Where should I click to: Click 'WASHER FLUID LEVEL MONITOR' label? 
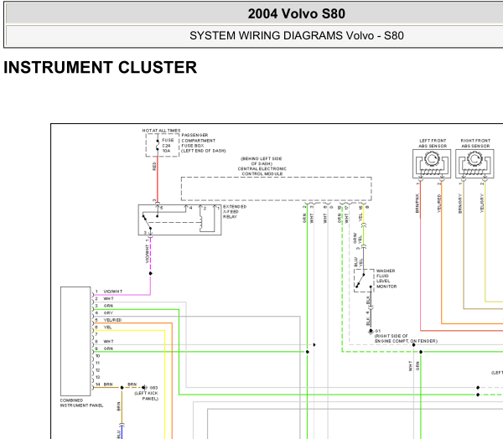coord(386,279)
